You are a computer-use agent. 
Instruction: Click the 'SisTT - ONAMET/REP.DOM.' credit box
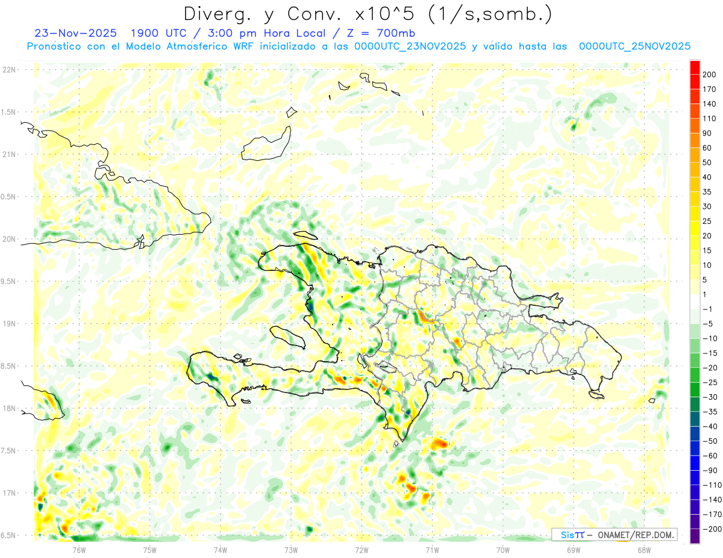(x=614, y=535)
